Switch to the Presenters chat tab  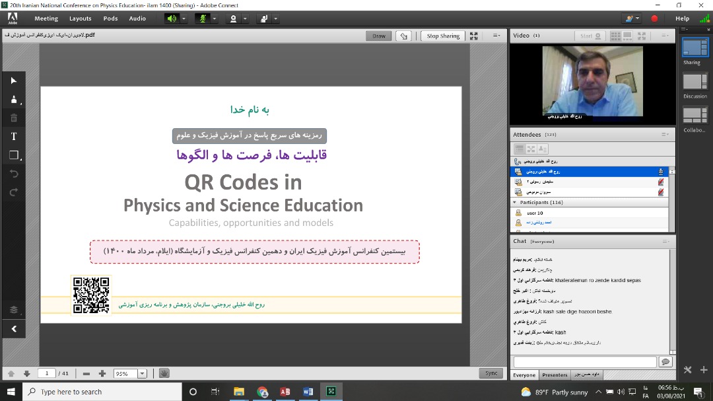click(555, 375)
